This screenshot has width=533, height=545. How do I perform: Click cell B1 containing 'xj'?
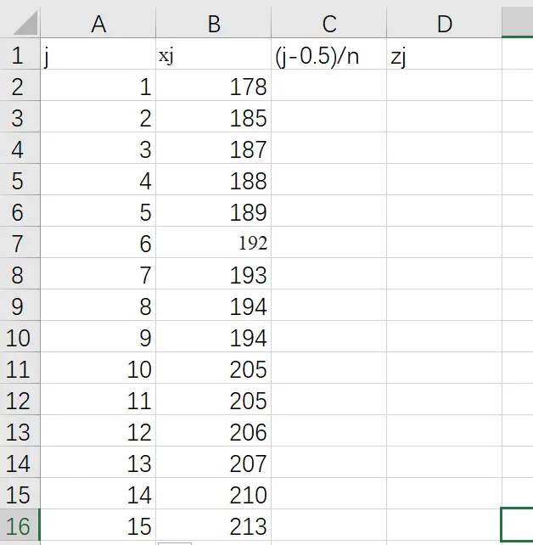(213, 53)
